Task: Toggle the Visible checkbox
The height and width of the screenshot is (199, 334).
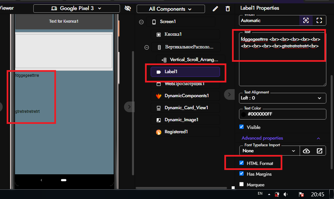Action: [242, 127]
